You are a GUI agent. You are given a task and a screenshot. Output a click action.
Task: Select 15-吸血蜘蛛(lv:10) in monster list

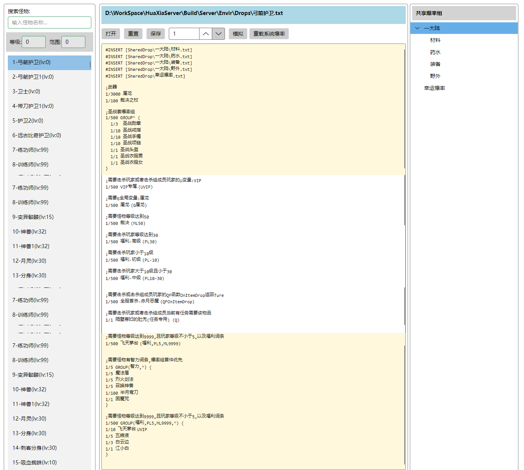click(34, 463)
